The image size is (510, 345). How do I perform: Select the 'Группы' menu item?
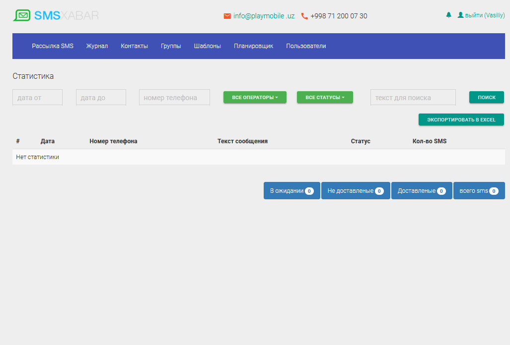click(171, 46)
